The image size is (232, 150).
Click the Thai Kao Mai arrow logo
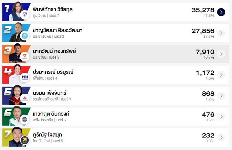coord(24,140)
